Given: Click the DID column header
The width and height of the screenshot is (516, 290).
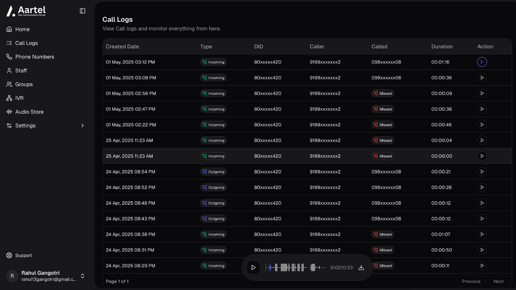Looking at the screenshot, I should pyautogui.click(x=259, y=46).
